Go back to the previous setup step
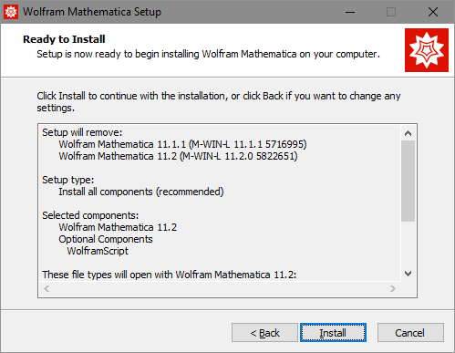The height and width of the screenshot is (353, 455). click(264, 333)
